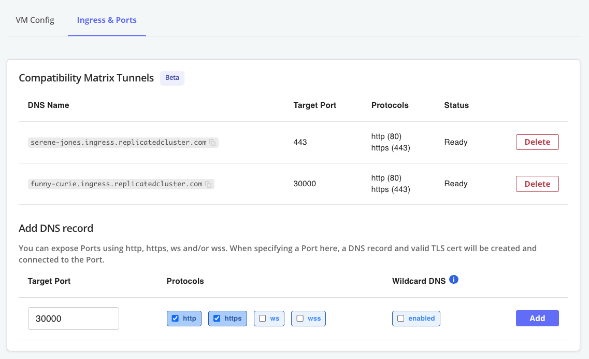This screenshot has height=359, width=589.
Task: Select the Ingress & Ports tab
Action: [x=107, y=20]
